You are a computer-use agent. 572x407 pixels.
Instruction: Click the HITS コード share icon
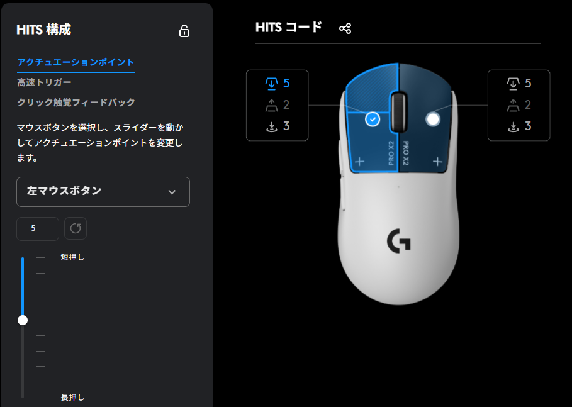coord(345,28)
